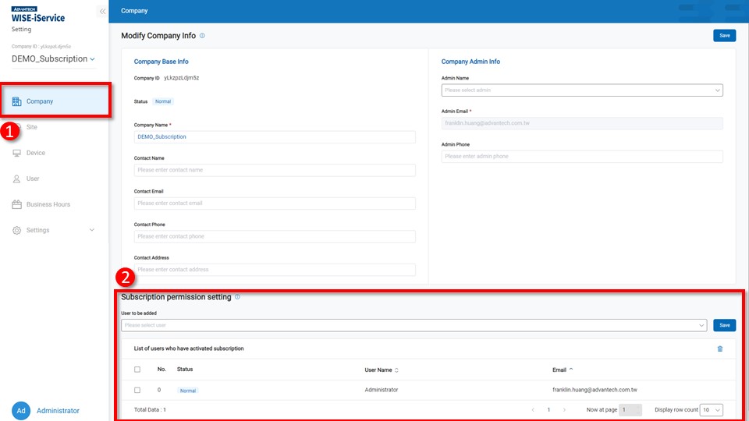
Task: Click info icon next to Subscription permission setting
Action: (237, 297)
